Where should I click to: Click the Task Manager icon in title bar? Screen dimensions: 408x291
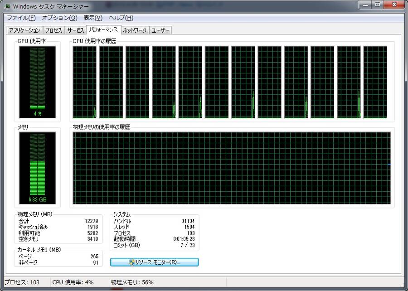(7, 5)
